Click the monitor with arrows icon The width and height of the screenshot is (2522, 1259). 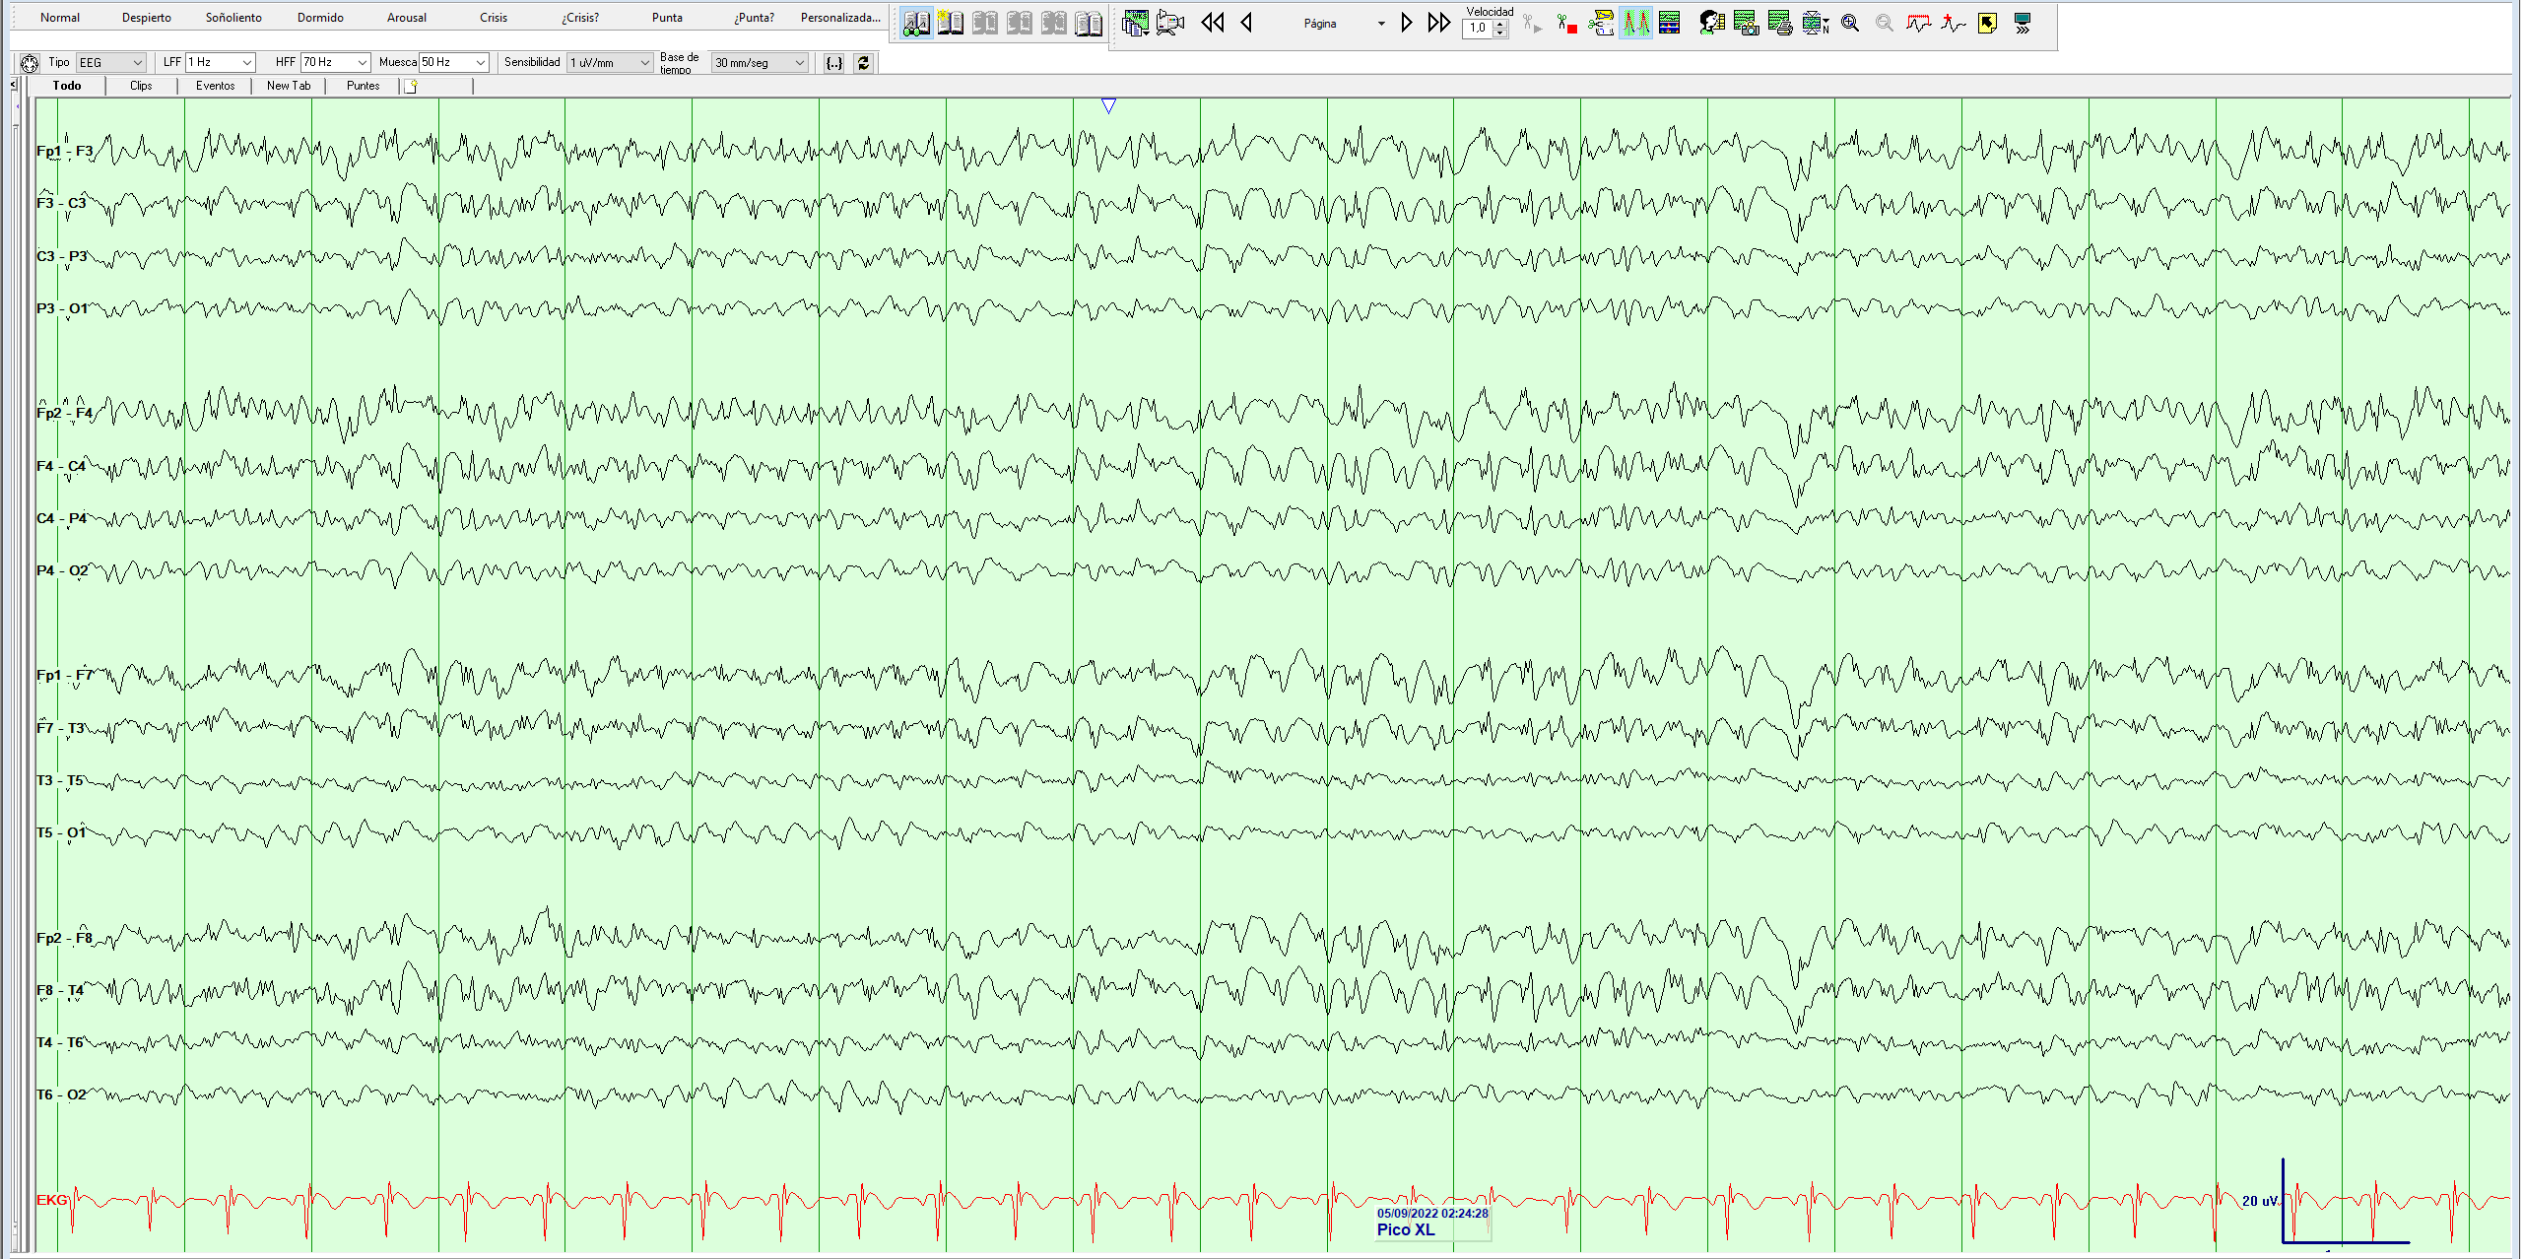pos(2022,23)
